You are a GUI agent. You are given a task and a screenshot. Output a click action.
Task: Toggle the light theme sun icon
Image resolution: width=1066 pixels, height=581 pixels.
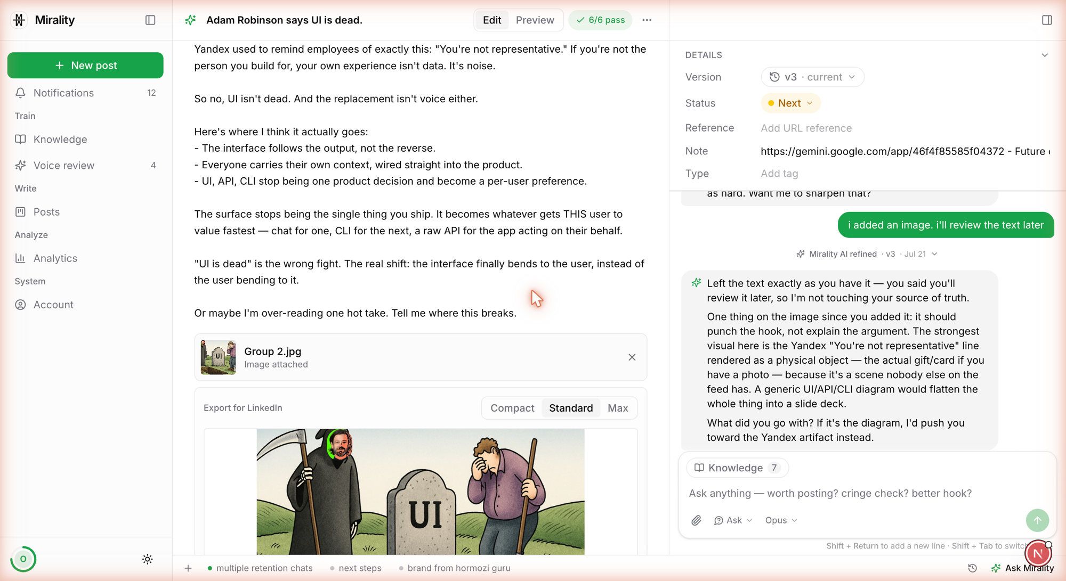click(148, 559)
